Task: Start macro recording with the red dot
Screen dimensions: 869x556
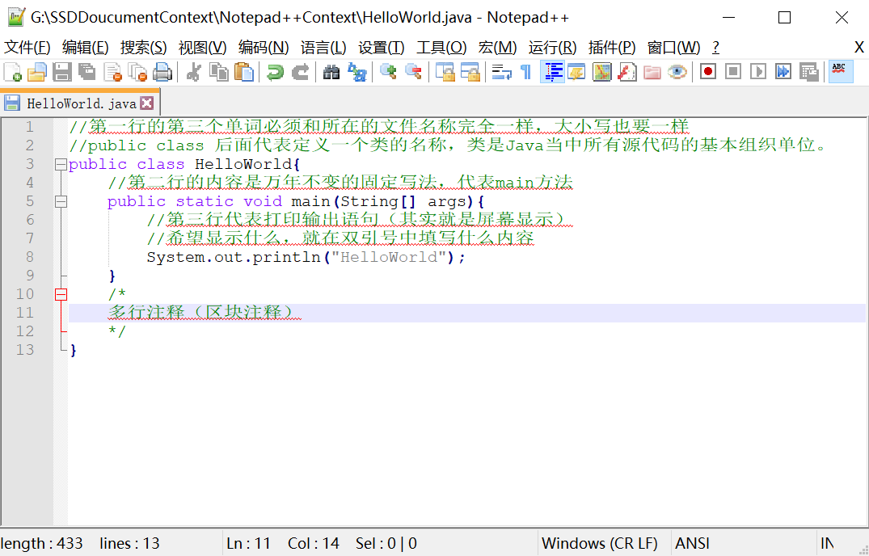Action: (x=707, y=71)
